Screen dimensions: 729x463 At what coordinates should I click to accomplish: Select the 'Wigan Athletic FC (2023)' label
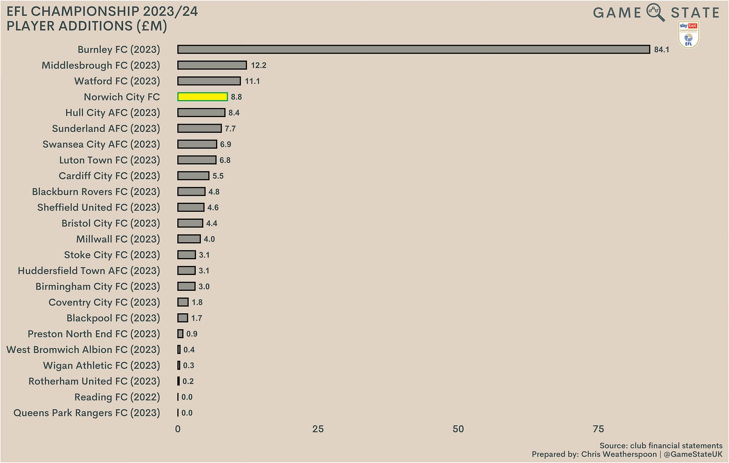(102, 365)
